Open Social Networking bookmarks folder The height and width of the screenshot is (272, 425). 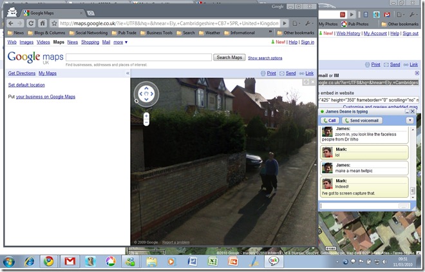(x=88, y=33)
